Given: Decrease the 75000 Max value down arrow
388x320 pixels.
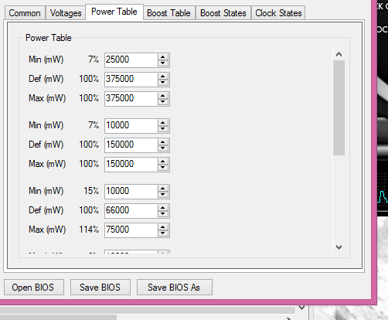Looking at the screenshot, I should coord(163,233).
